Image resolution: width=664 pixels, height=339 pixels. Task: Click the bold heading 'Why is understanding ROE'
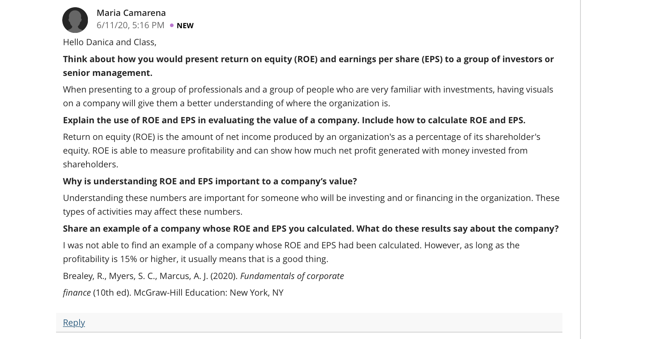(x=210, y=181)
